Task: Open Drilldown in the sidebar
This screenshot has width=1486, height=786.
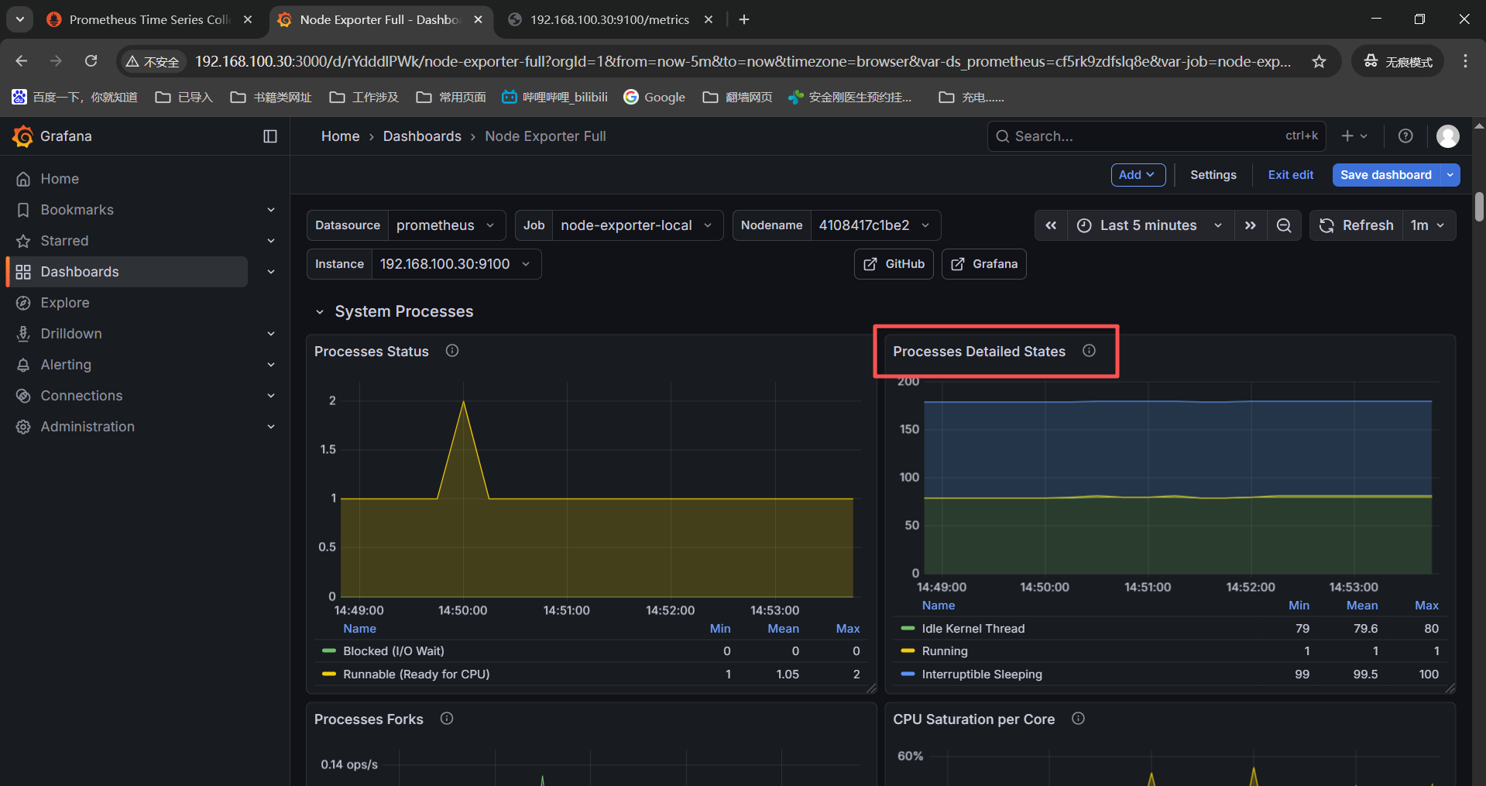Action: 71,334
